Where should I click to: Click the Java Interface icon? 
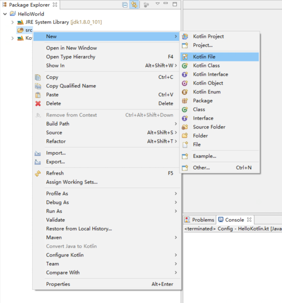click(x=185, y=118)
